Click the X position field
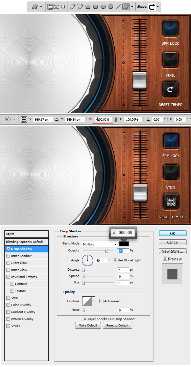This screenshot has width=191, height=367. click(x=43, y=119)
